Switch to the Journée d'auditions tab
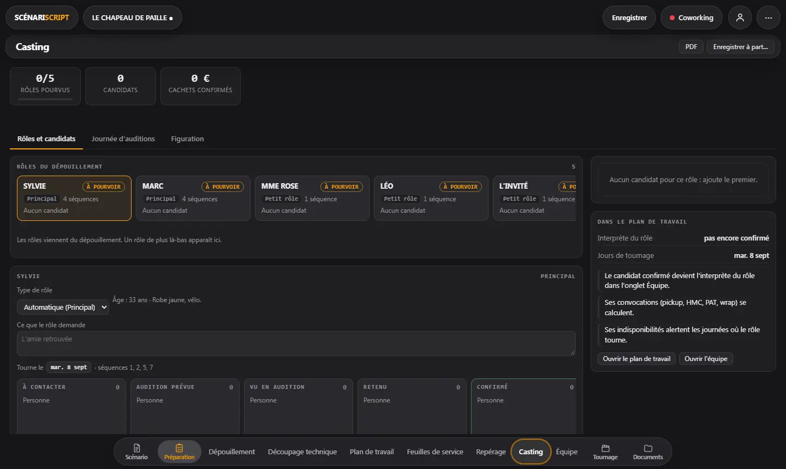 [x=123, y=139]
